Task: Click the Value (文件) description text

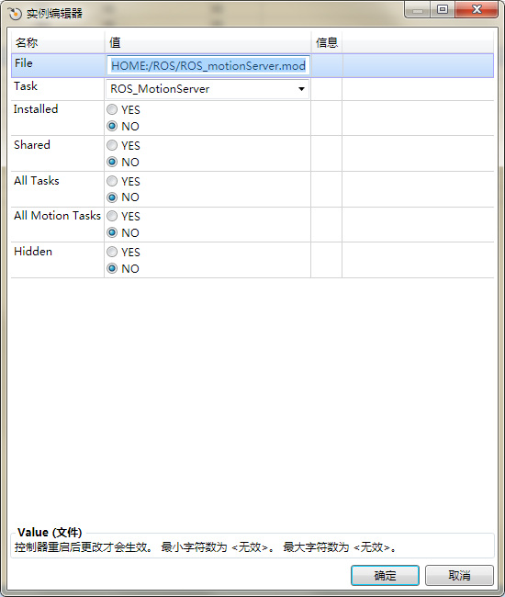Action: pyautogui.click(x=206, y=547)
